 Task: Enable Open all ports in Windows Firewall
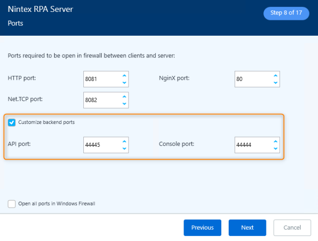(x=12, y=204)
